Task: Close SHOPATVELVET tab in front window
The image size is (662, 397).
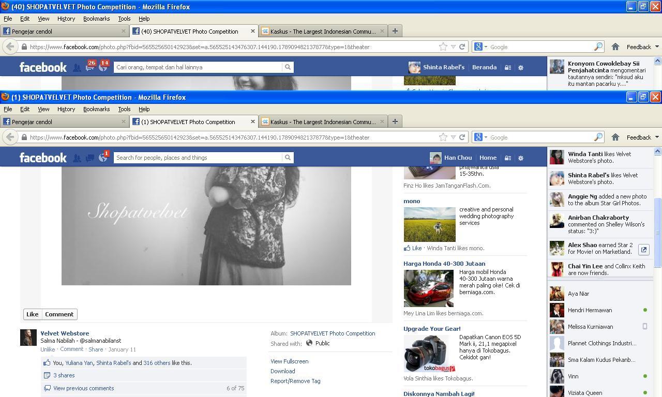Action: point(252,121)
